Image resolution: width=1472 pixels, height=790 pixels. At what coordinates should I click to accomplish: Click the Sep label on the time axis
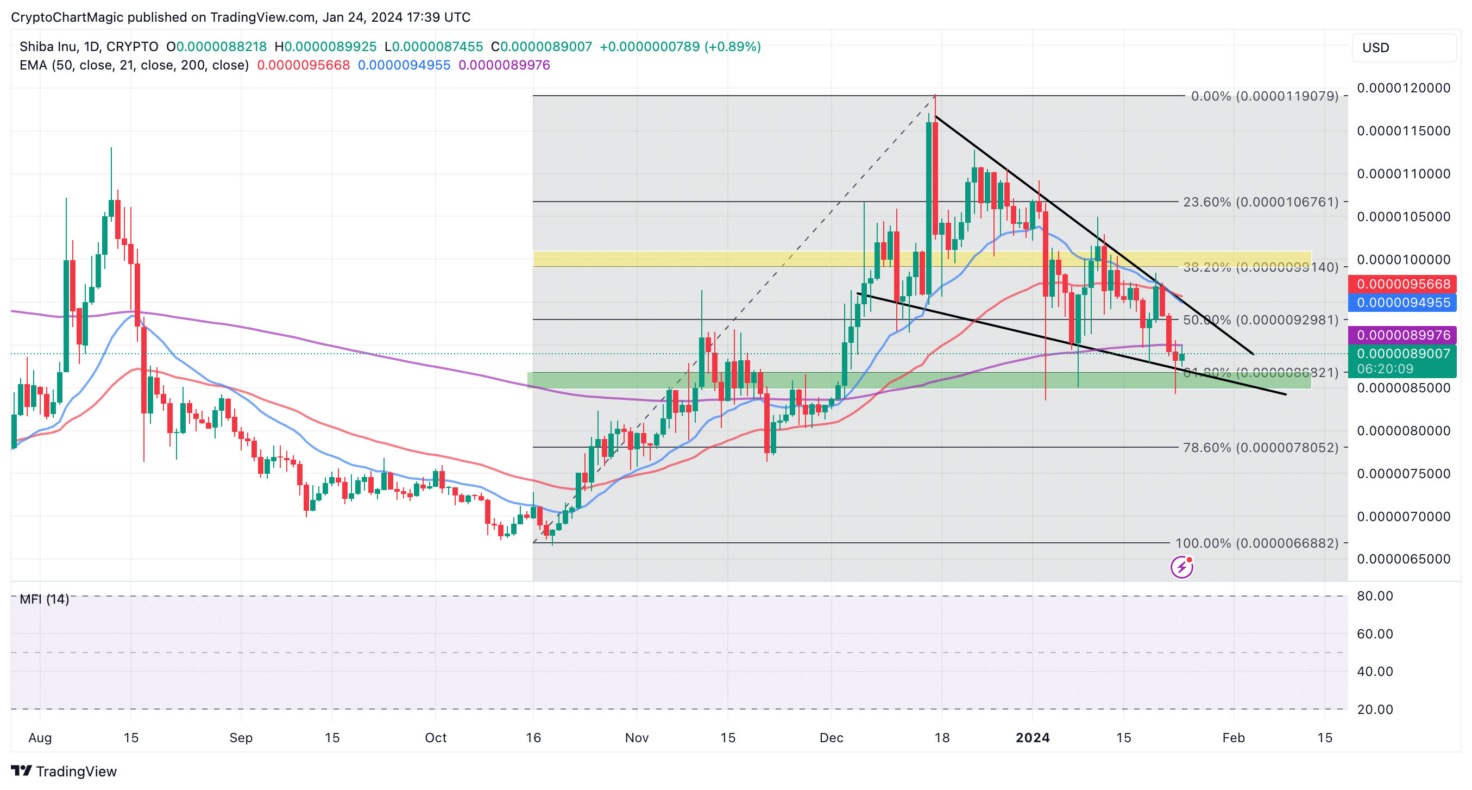tap(241, 738)
